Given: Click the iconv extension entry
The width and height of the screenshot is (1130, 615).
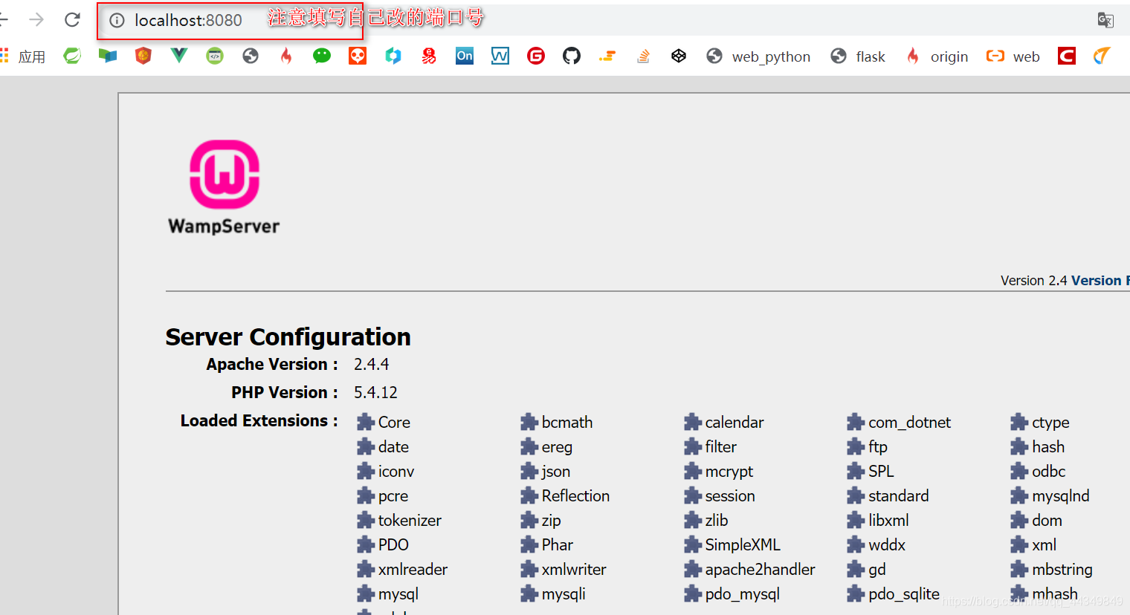Looking at the screenshot, I should [386, 471].
